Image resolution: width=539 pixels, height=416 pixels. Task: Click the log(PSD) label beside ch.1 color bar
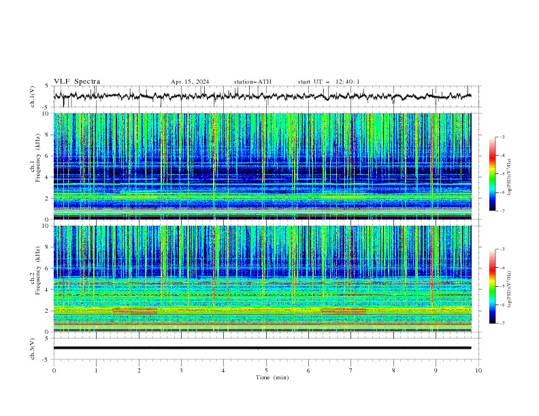click(x=509, y=177)
